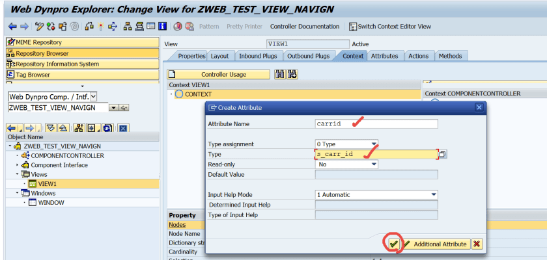This screenshot has height=260, width=547.
Task: Open the blue Information help icon
Action: point(162,27)
